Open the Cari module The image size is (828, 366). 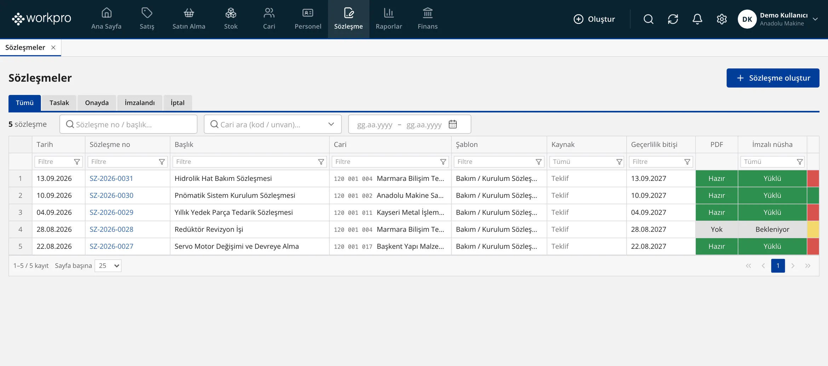click(269, 19)
